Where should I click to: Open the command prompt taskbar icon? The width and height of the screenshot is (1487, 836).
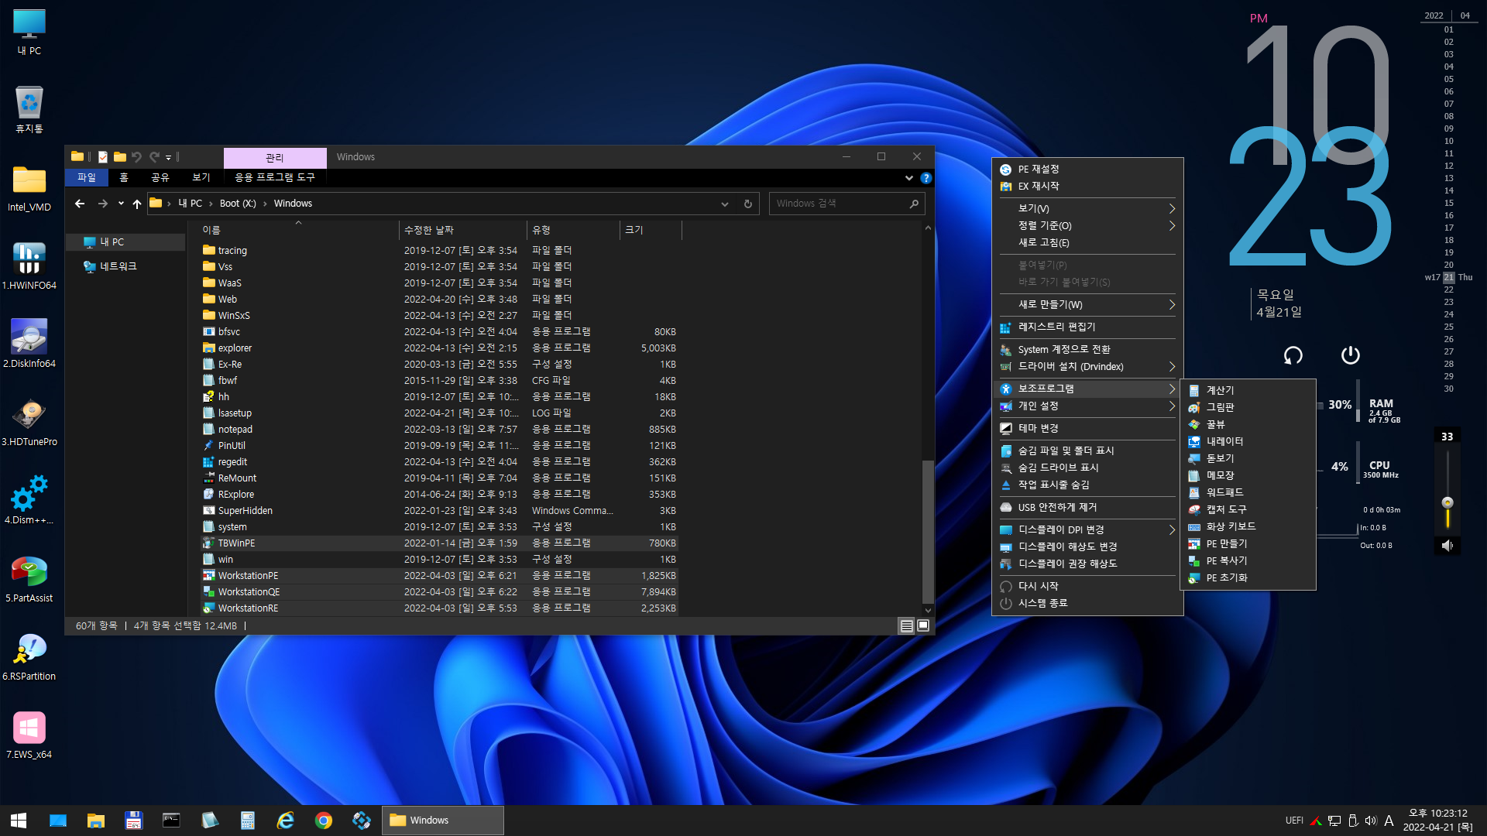pos(171,821)
